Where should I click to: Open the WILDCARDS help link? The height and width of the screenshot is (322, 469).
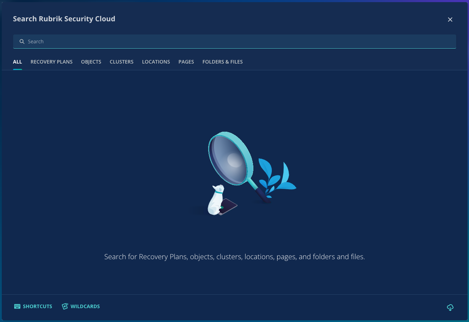(85, 306)
